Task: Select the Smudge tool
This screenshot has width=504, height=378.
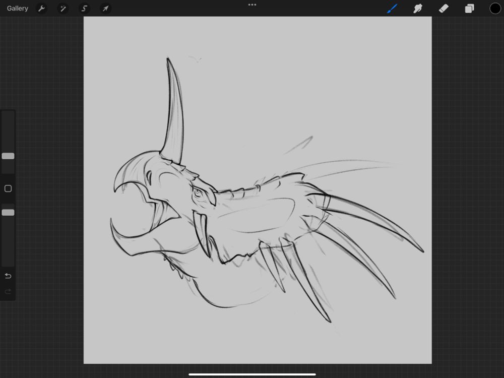Action: pyautogui.click(x=417, y=9)
